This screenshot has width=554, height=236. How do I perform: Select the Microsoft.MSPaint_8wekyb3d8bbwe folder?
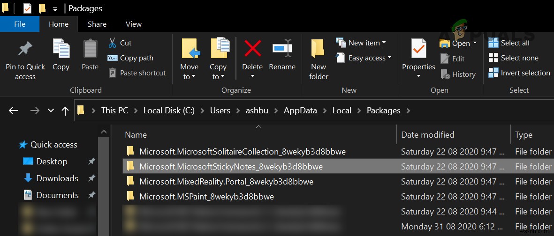coord(206,197)
